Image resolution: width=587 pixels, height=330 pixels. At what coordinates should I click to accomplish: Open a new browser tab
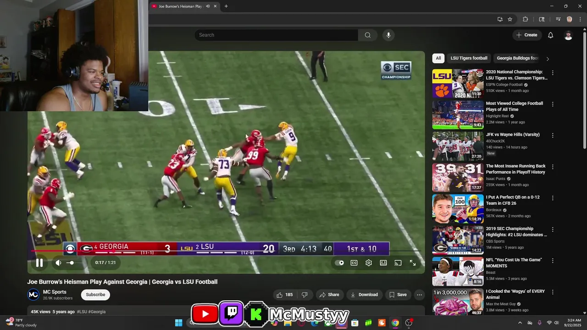(226, 6)
